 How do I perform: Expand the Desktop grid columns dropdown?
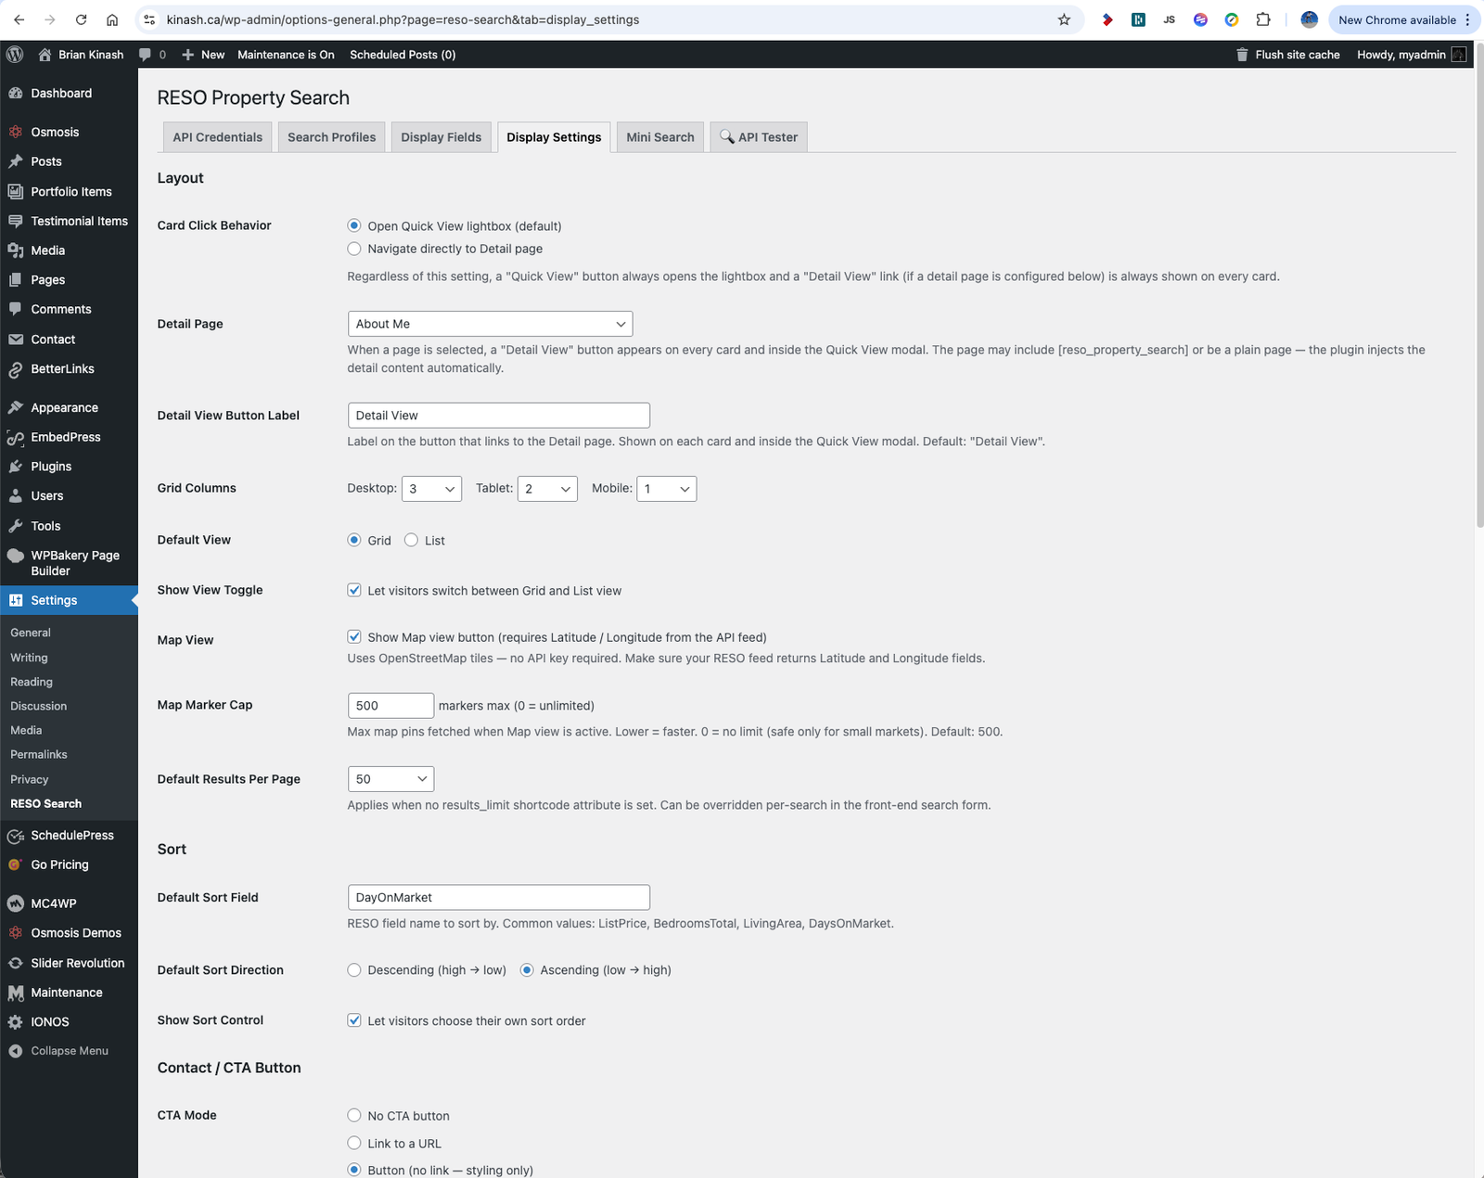click(431, 489)
